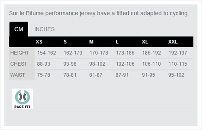Viewport: 202px width, 130px height.
Task: Select the CHEST row label
Action: coord(19,64)
